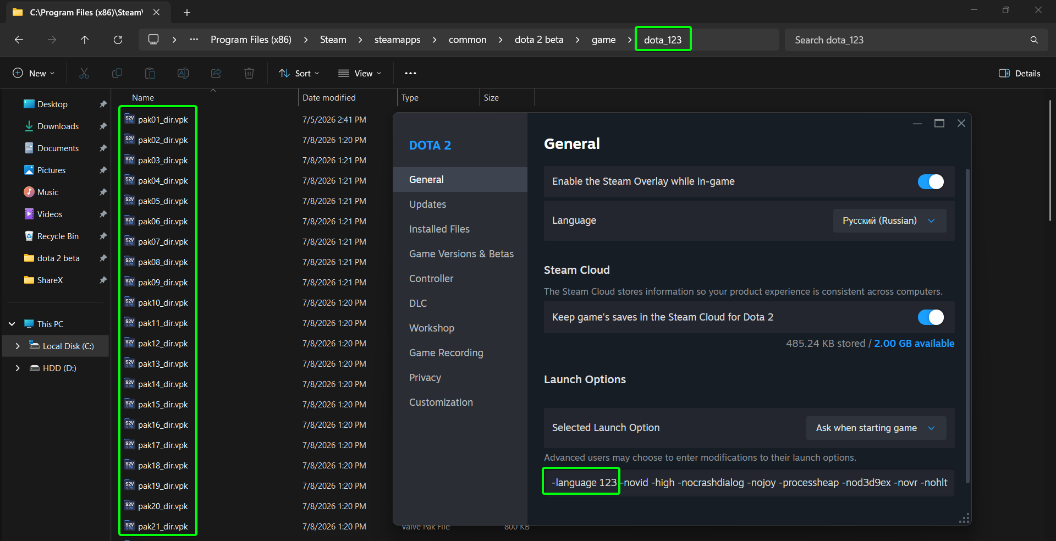Open the See more ellipsis menu
This screenshot has height=541, width=1056.
coord(410,73)
